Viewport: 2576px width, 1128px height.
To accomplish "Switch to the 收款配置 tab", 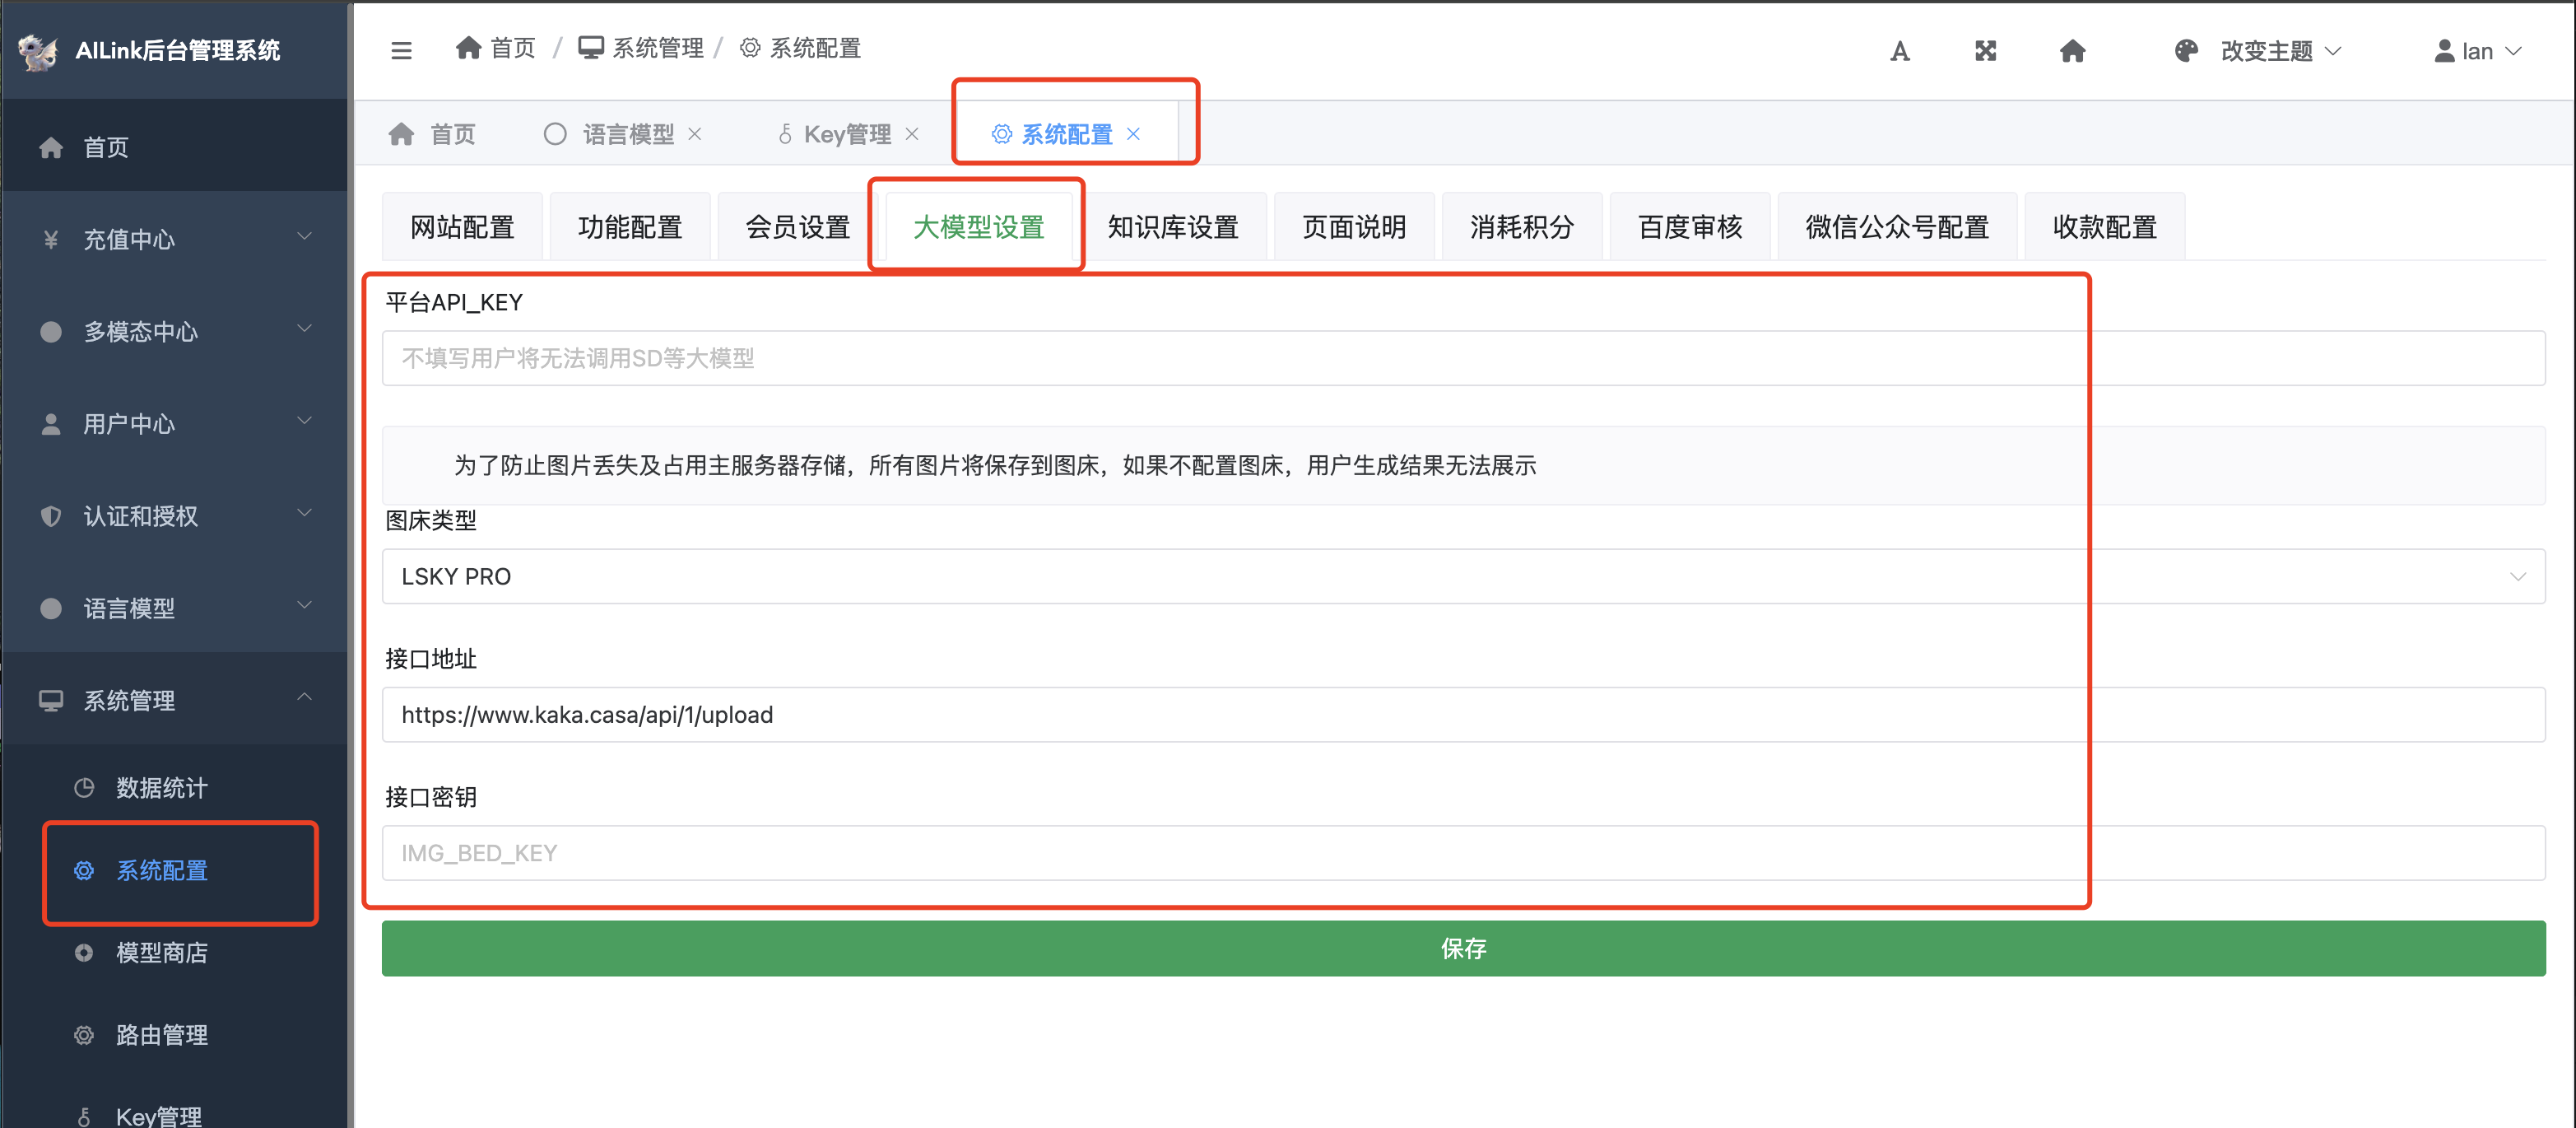I will (2105, 227).
